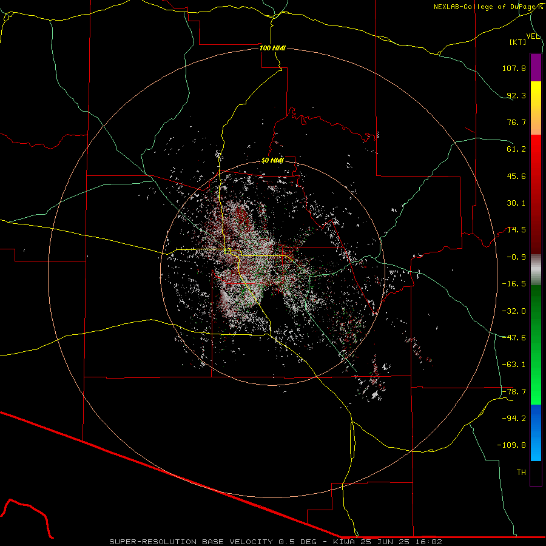546x546 pixels.
Task: Click the [KT] units label
Action: tap(518, 42)
